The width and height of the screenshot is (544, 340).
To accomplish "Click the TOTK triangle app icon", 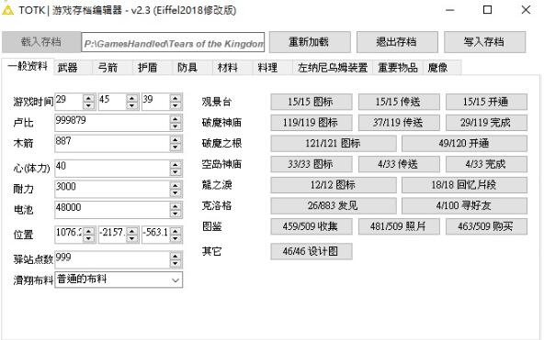I will point(7,10).
